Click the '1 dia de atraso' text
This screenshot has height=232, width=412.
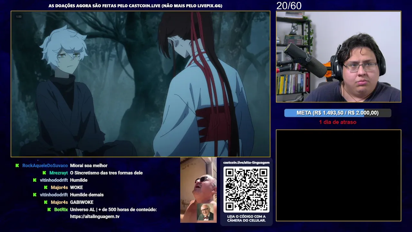point(338,122)
